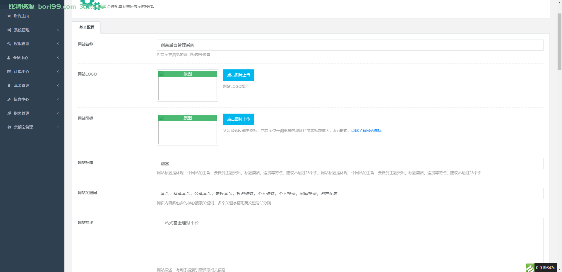
Task: Click the flame icon beside 余额宝管理
Action: point(9,127)
